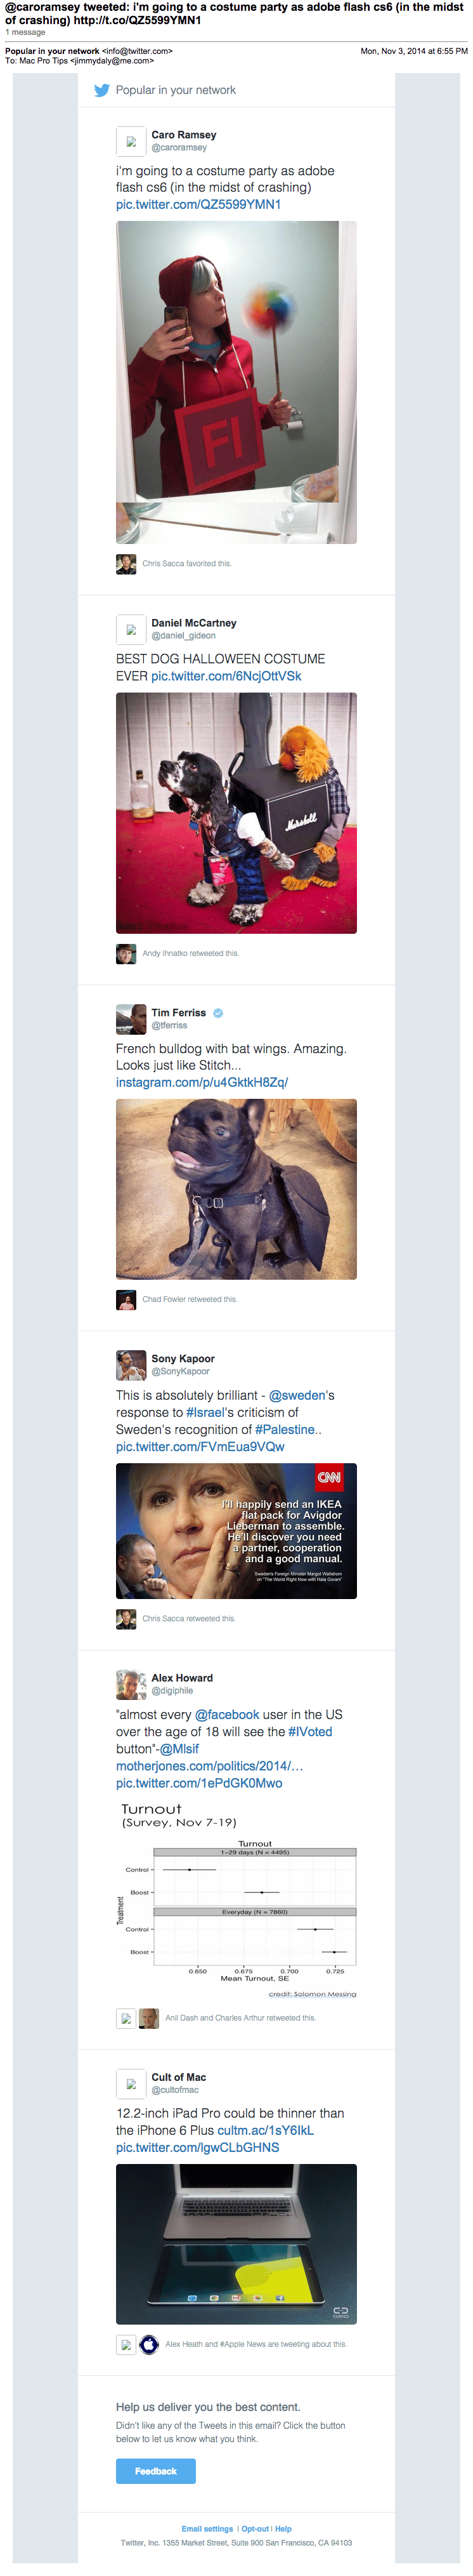Click Alex Howard's profile avatar
The height and width of the screenshot is (2576, 473).
click(x=131, y=1684)
